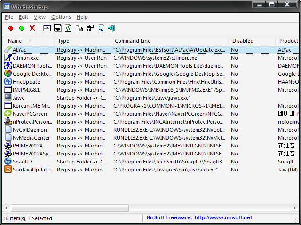Select the NaverPCGreen name text
The image size is (301, 225).
30,114
